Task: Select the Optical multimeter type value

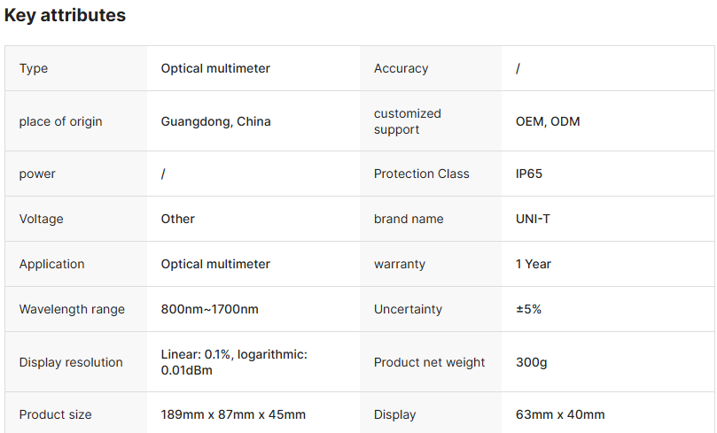Action: point(215,68)
